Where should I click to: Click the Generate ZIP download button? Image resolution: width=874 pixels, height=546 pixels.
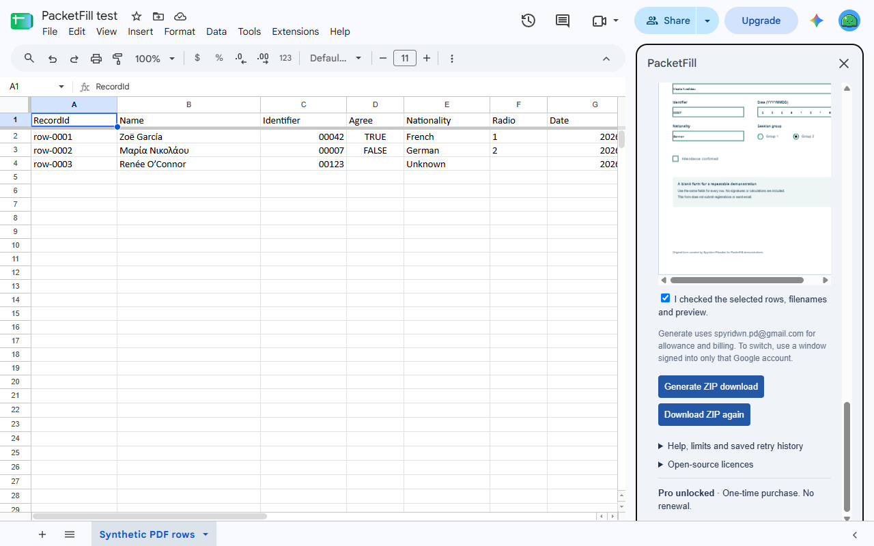[711, 386]
